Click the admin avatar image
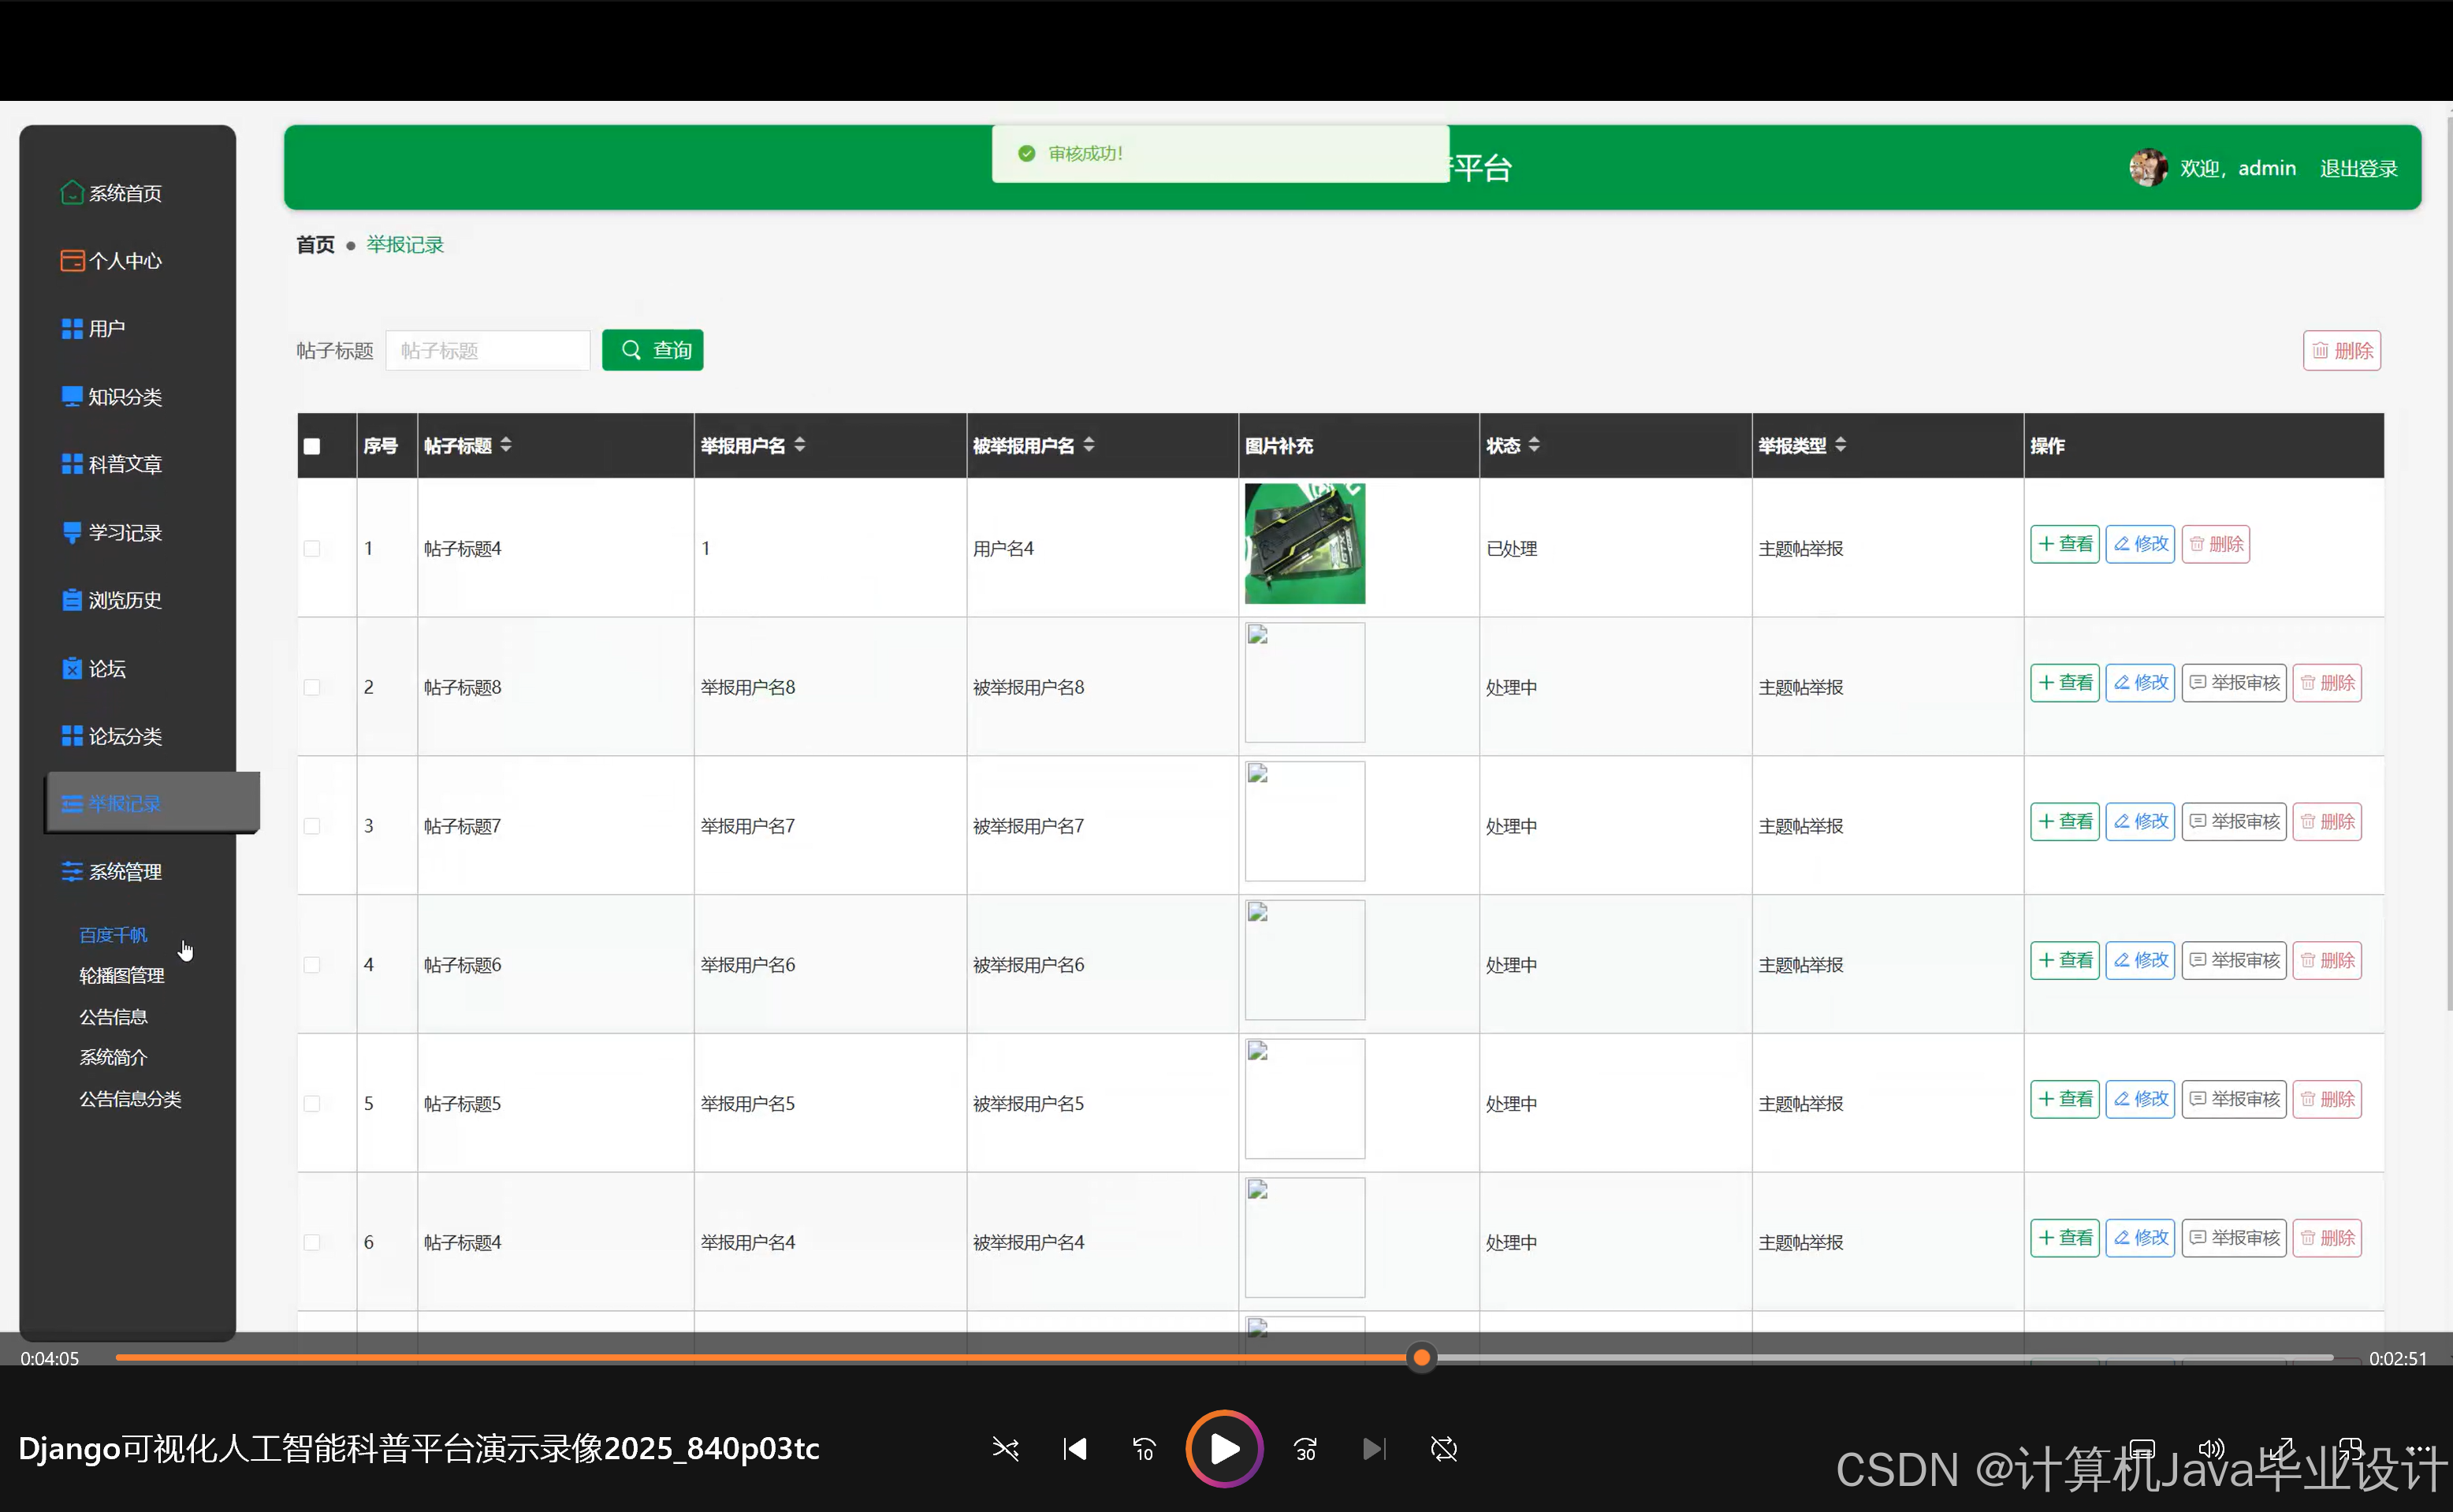 [x=2147, y=168]
